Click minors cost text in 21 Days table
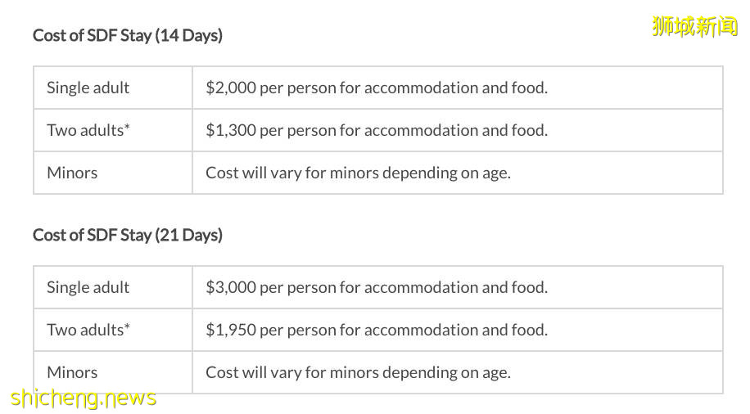This screenshot has height=414, width=750. [358, 372]
